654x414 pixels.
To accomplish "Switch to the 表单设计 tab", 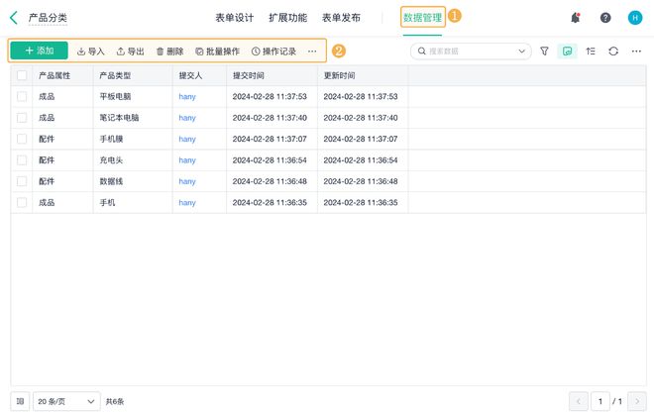I will pyautogui.click(x=235, y=18).
